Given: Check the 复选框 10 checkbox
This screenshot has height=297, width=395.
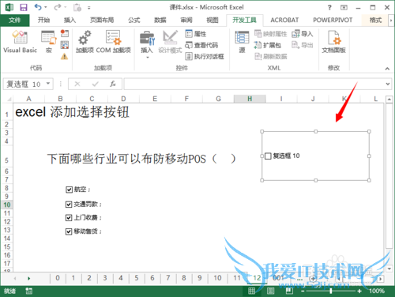Looking at the screenshot, I should pos(268,156).
